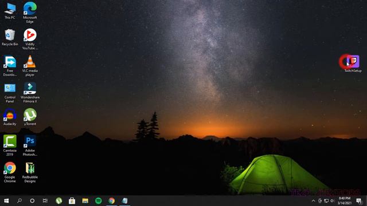This screenshot has height=206, width=367.
Task: Open the network status tray icon
Action: 326,201
